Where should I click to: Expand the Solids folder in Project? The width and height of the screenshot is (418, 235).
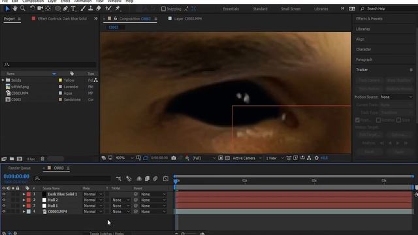(3, 80)
